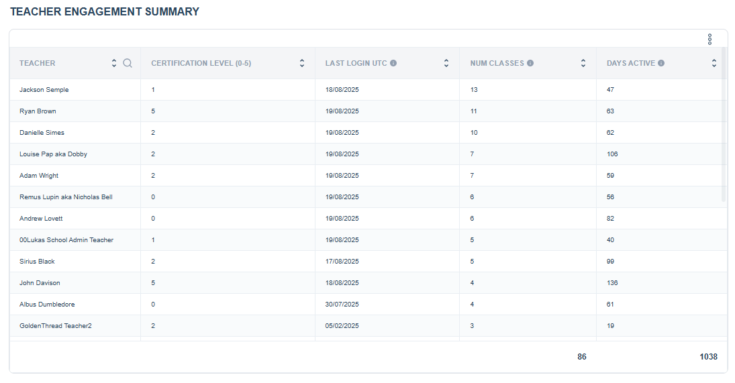This screenshot has width=735, height=383.
Task: Click Jackson Semple's last login 18/08/2025
Action: pyautogui.click(x=342, y=90)
